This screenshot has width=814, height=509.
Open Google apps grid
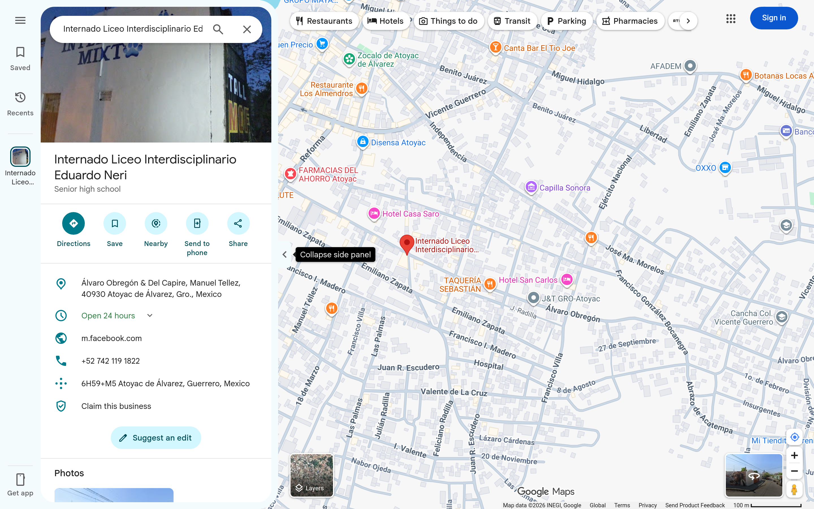731,18
